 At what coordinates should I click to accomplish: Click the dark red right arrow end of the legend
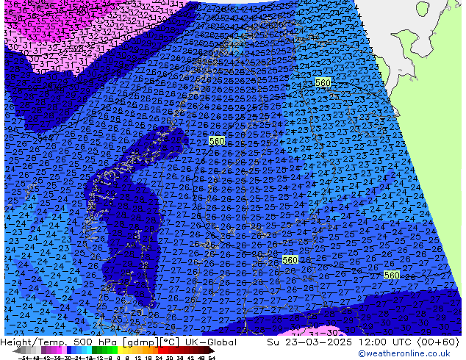click(x=212, y=351)
